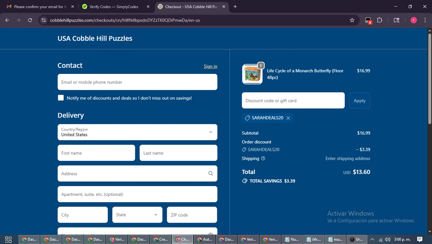This screenshot has height=244, width=432.
Task: Remove the SARAHDEALS20 discount code
Action: coord(288,118)
